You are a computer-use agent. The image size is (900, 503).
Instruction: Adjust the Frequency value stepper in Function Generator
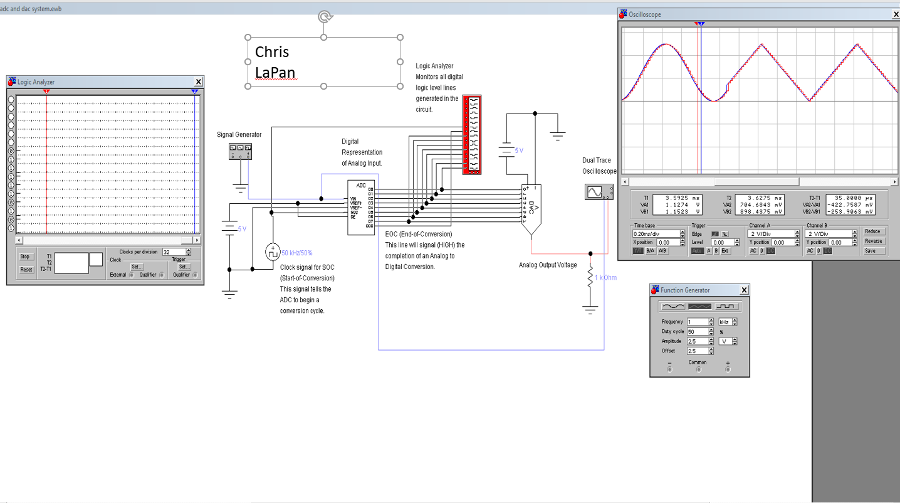click(711, 322)
